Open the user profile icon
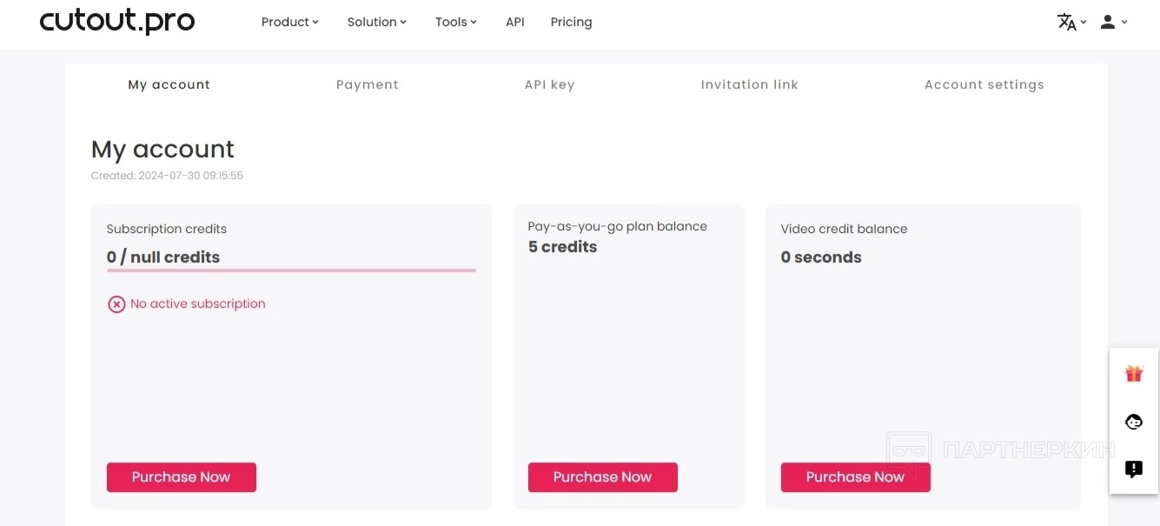The height and width of the screenshot is (526, 1160). tap(1108, 23)
